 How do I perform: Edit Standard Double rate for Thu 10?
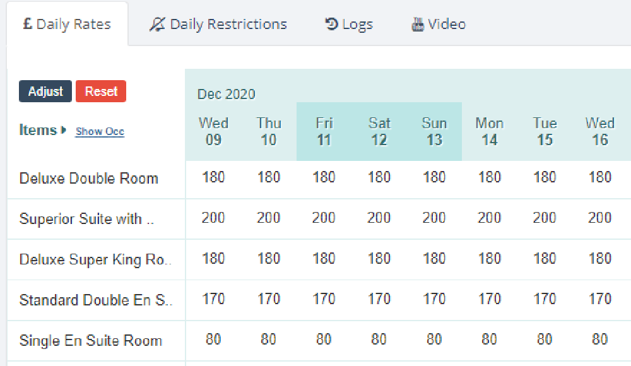pyautogui.click(x=268, y=298)
